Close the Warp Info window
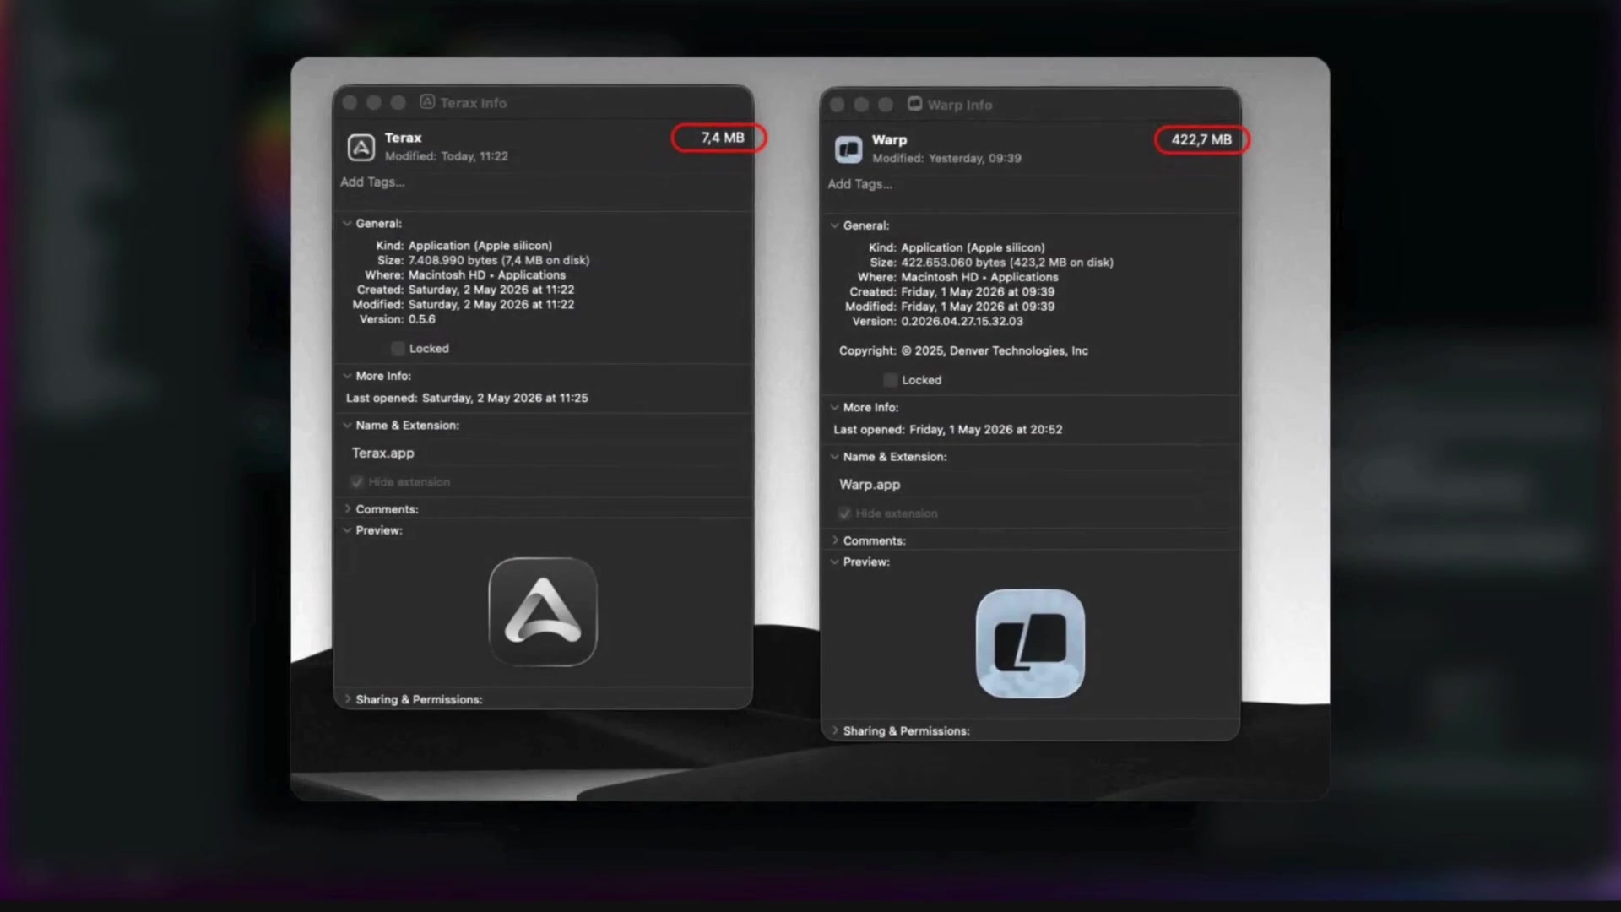 (x=837, y=104)
